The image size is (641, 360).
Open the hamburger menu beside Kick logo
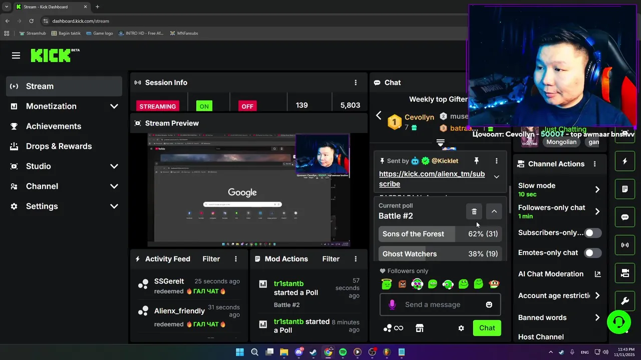click(16, 55)
